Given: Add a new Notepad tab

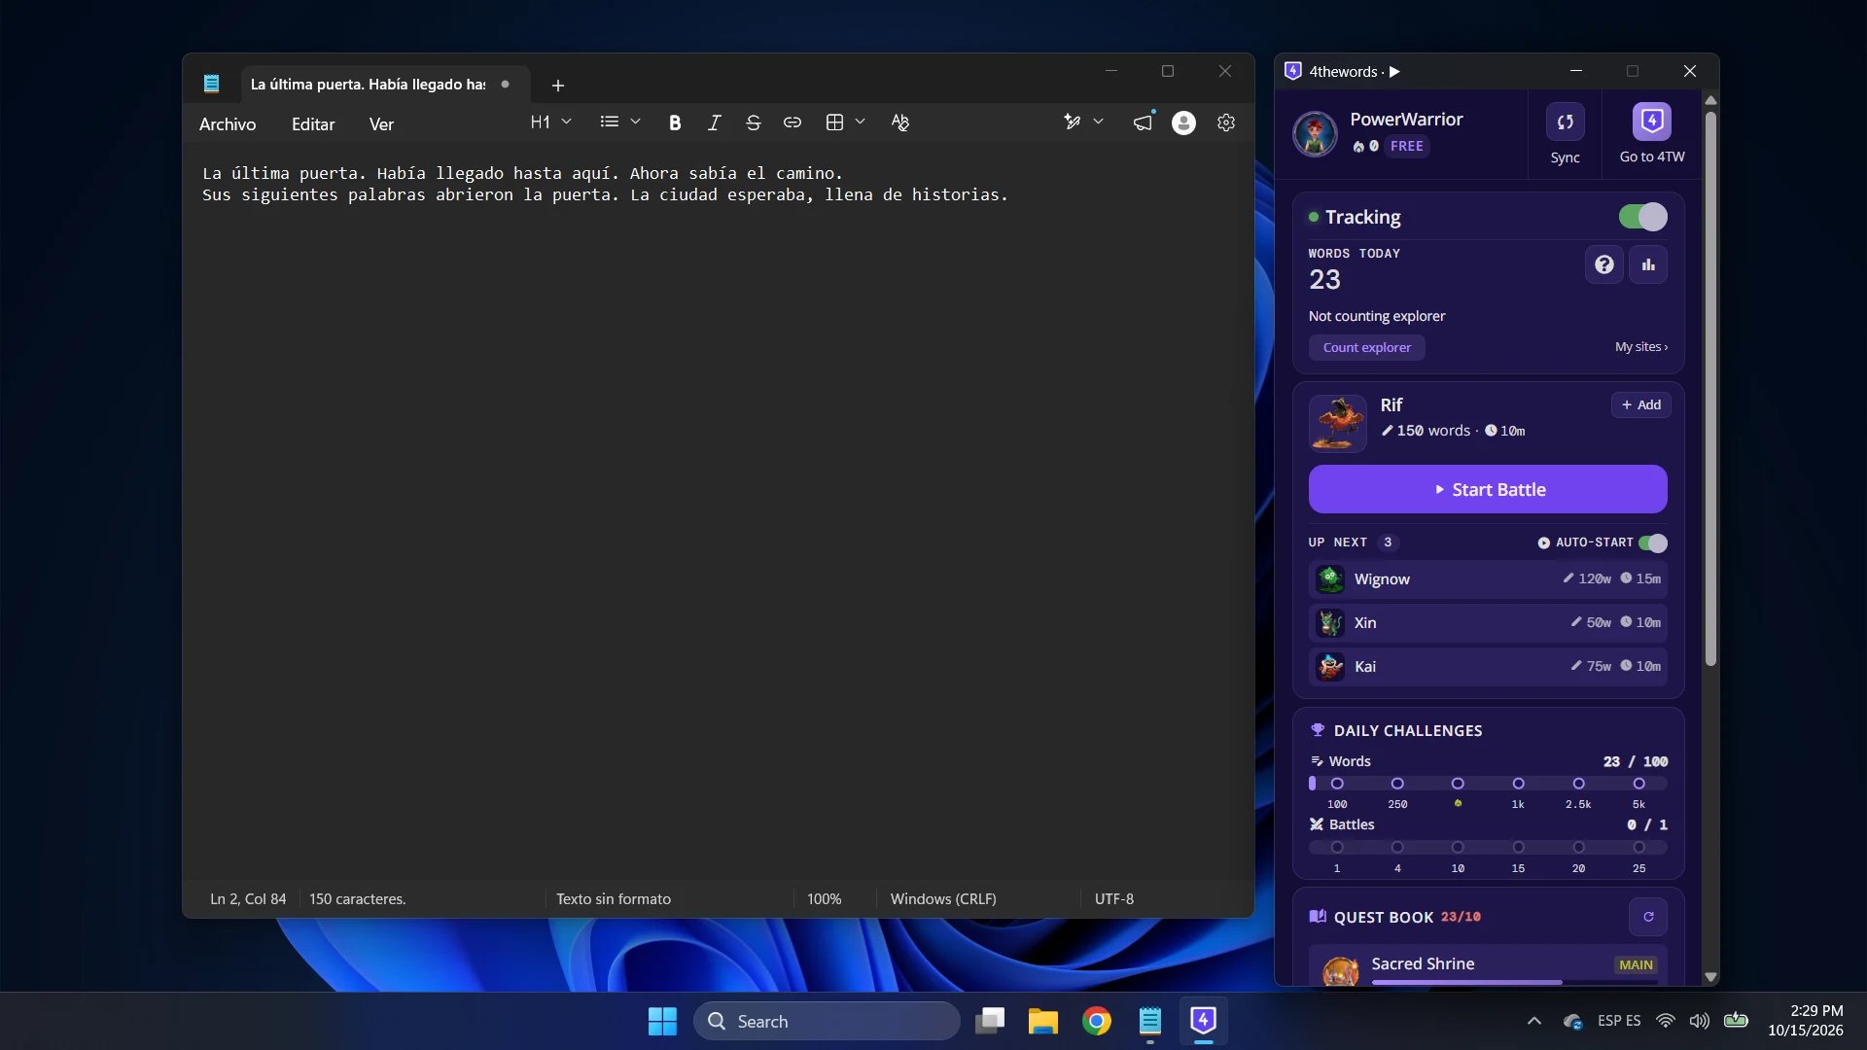Looking at the screenshot, I should click(x=558, y=86).
